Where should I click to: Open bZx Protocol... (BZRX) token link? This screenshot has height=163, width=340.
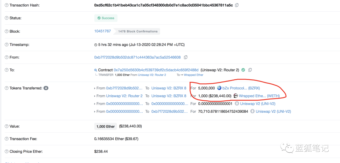pos(241,88)
